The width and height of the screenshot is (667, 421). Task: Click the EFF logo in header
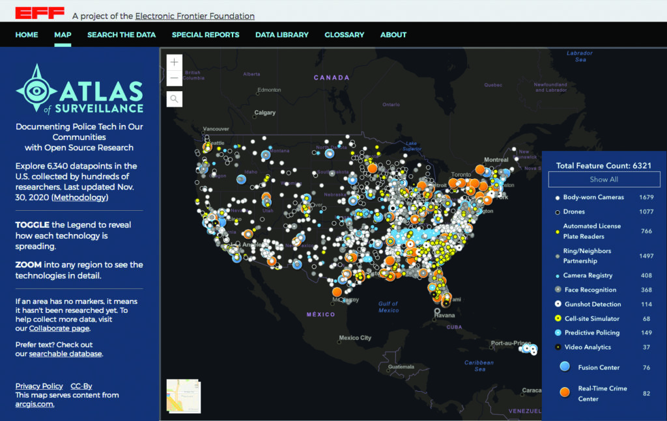(40, 13)
